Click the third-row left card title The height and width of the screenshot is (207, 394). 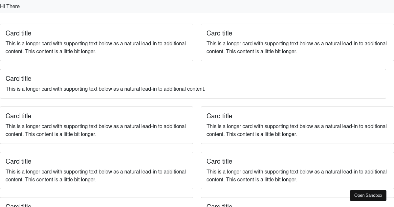click(x=18, y=161)
